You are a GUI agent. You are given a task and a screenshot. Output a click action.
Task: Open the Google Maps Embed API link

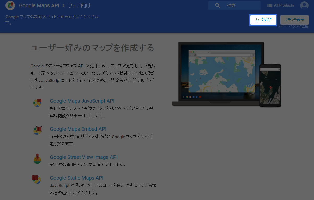coord(78,129)
